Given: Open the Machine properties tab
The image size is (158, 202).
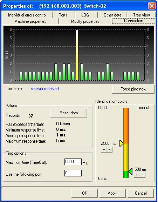Looking at the screenshot, I should (x=30, y=21).
